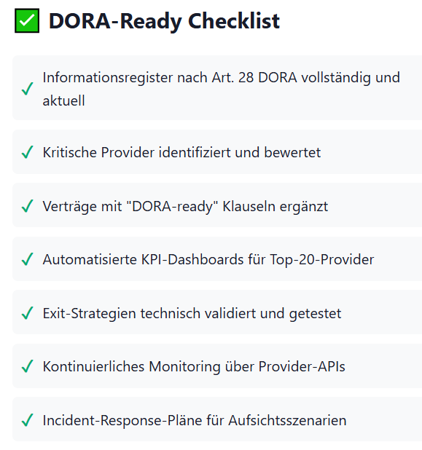Select 'Kritische Provider identifiziert und bewertet' row
Viewport: 422px width, 450px height.
click(x=217, y=151)
